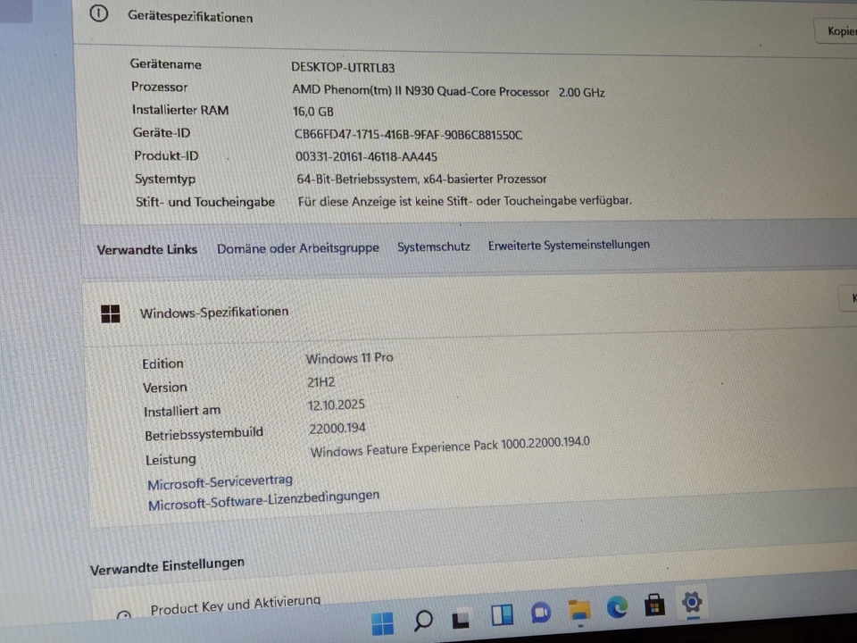The image size is (857, 643).
Task: Open the Microsoft Store
Action: click(654, 606)
